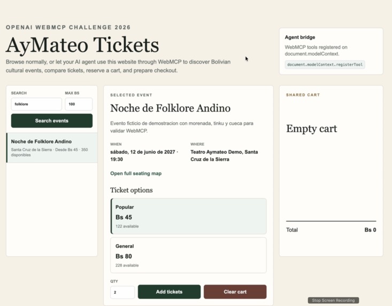This screenshot has width=392, height=306.
Task: Click document.modelContext.registerTool code chip
Action: [325, 65]
